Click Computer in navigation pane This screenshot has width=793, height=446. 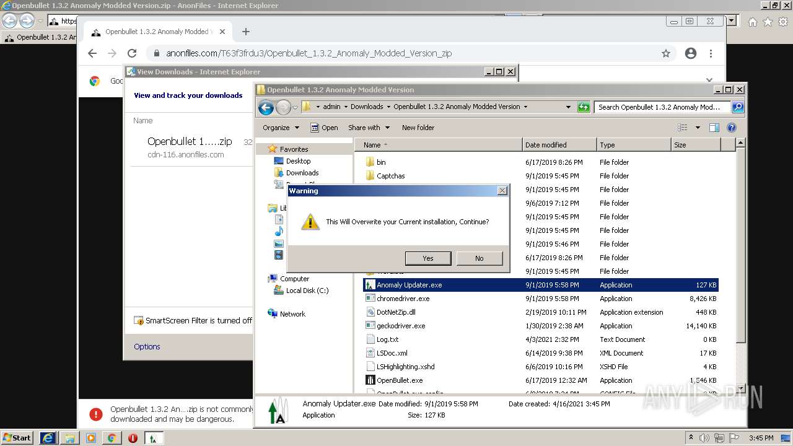click(294, 279)
